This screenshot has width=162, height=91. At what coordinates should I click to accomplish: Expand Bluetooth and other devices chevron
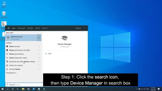click(39, 62)
